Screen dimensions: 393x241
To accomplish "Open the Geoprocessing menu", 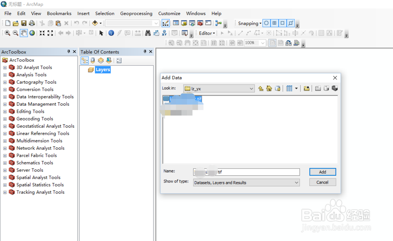I will point(136,13).
